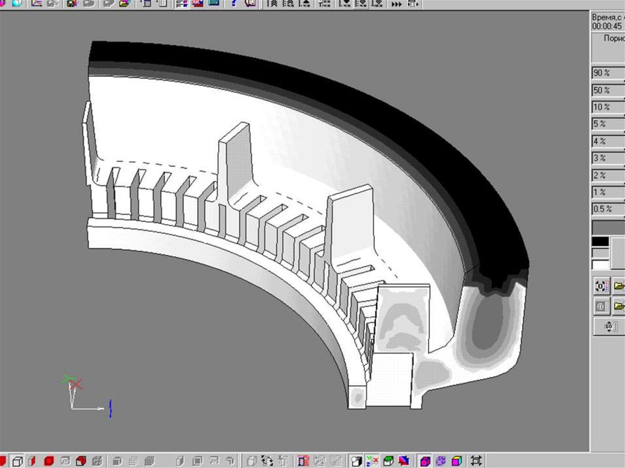625x468 pixels.
Task: Choose the 0.5 % porosity level
Action: [607, 209]
